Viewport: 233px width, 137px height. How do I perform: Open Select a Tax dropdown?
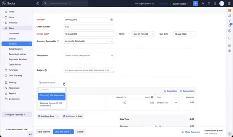(x=167, y=103)
